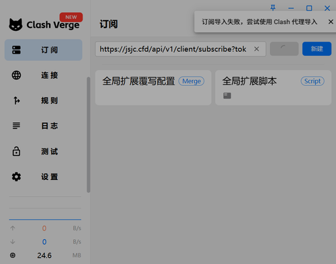Click the Script tag badge
336x264 pixels.
(x=312, y=81)
